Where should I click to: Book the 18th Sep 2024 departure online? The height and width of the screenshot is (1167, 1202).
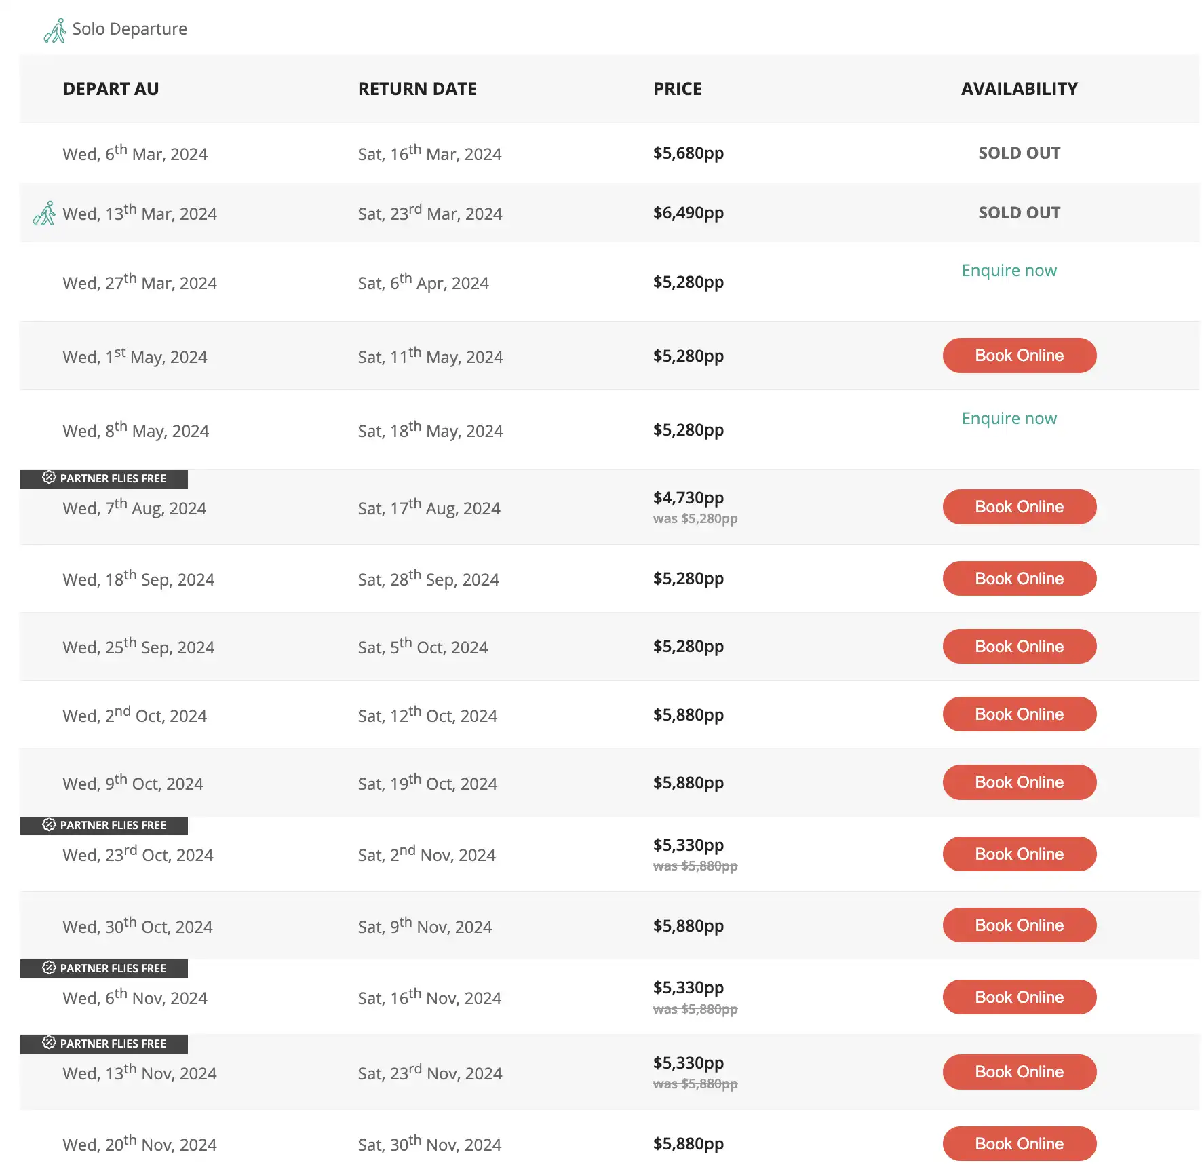(x=1019, y=579)
